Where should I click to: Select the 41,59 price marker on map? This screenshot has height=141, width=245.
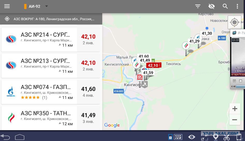click(x=148, y=73)
